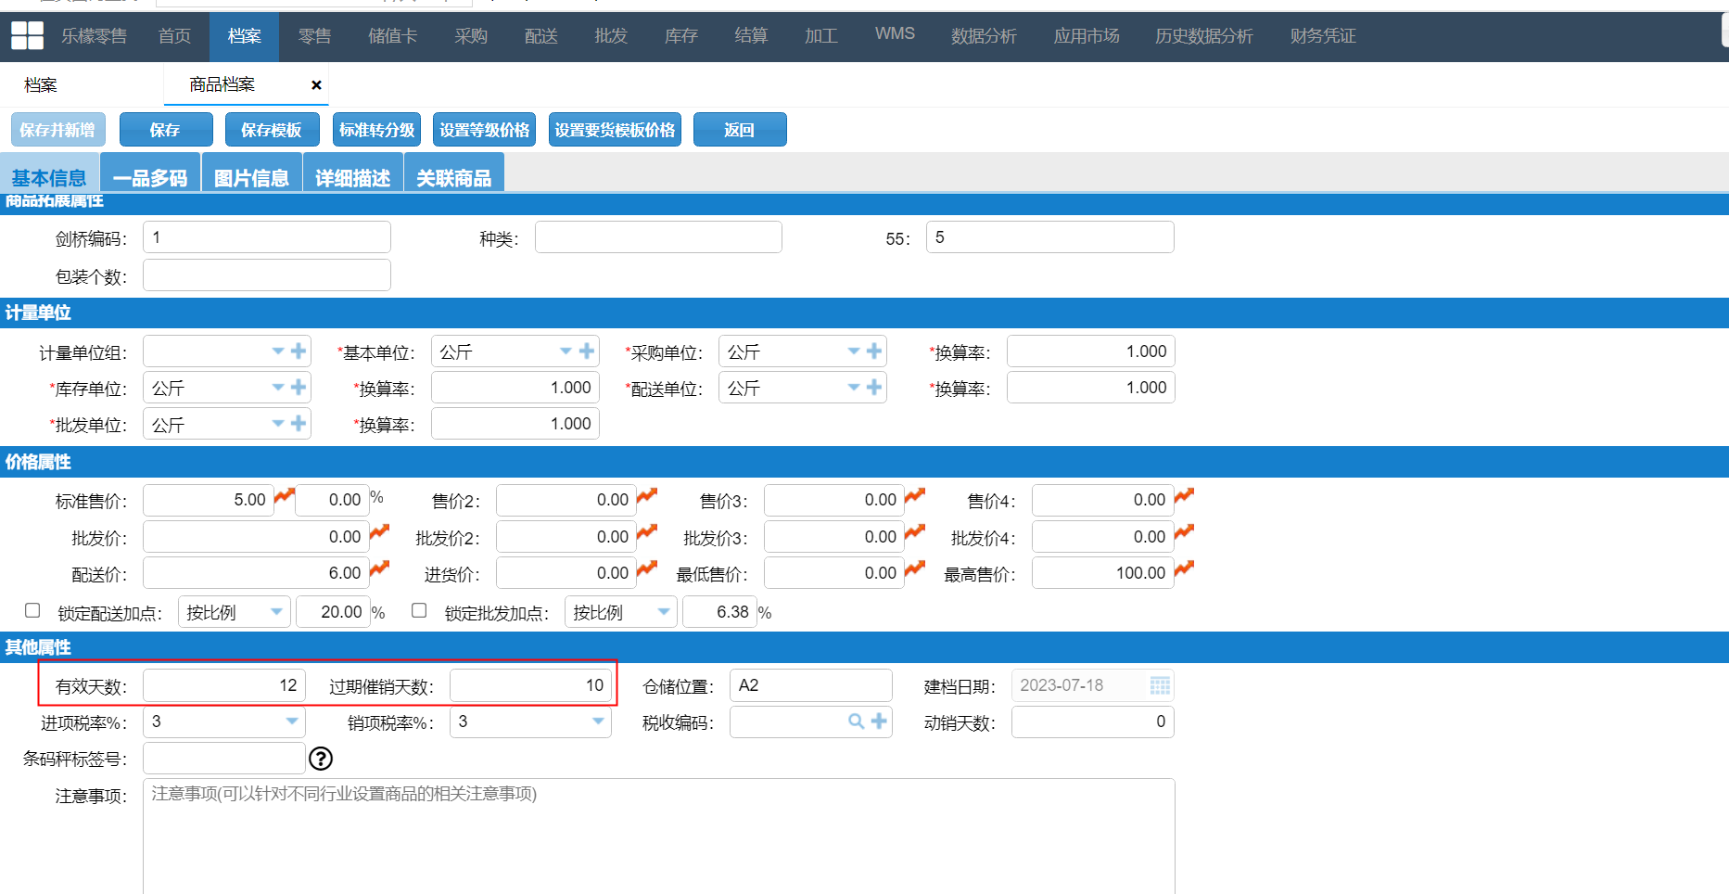This screenshot has height=894, width=1729.
Task: Open price trend chart for 进货价
Action: pos(647,568)
